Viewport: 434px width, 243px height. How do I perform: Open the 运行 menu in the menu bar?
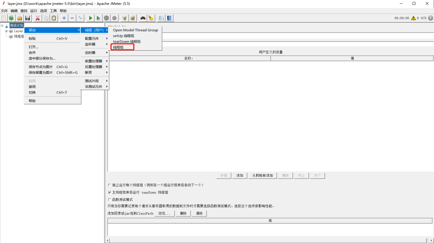tap(34, 11)
